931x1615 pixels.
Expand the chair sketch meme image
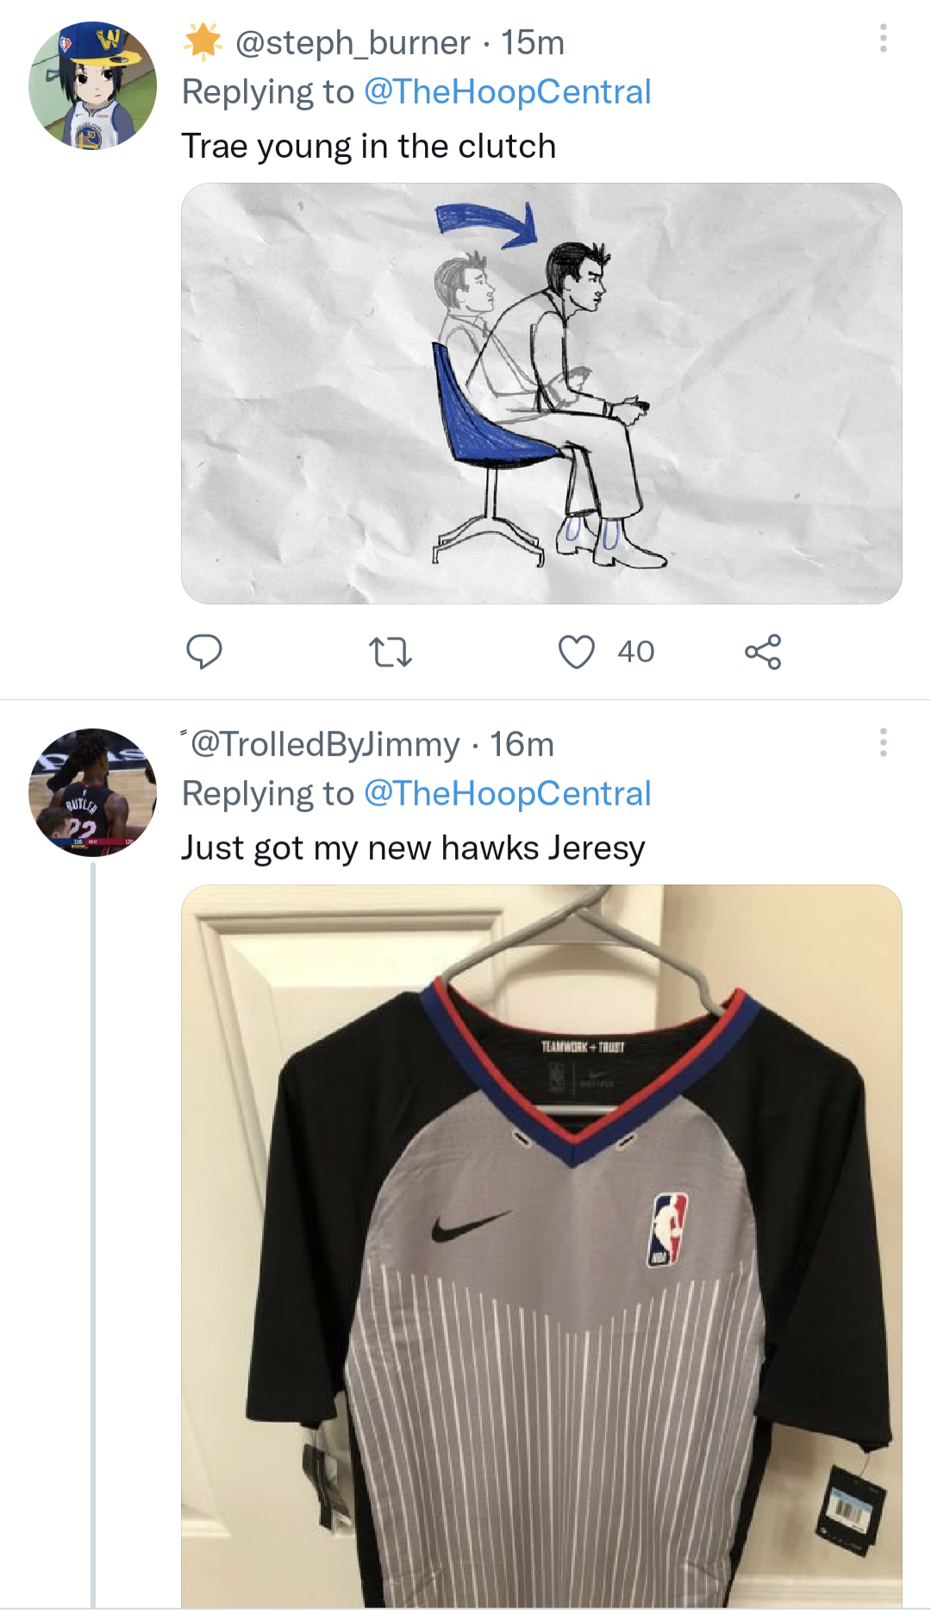click(541, 393)
